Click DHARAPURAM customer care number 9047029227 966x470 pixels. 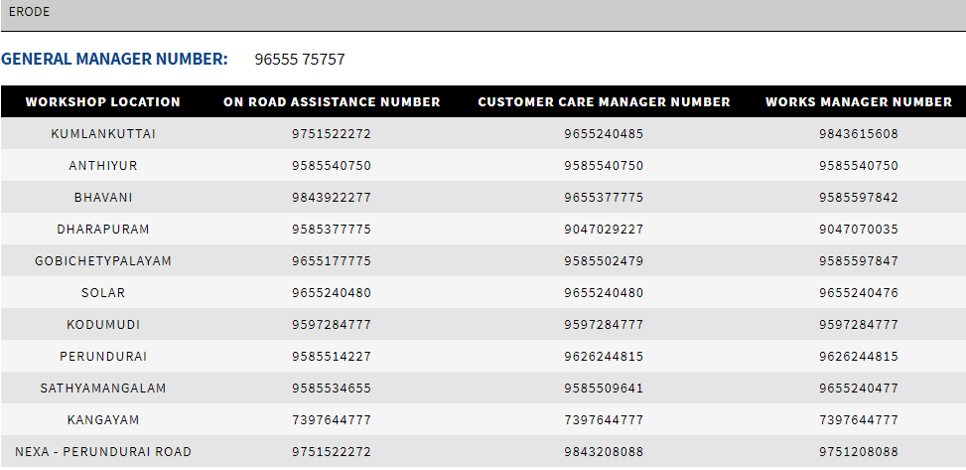coord(604,230)
